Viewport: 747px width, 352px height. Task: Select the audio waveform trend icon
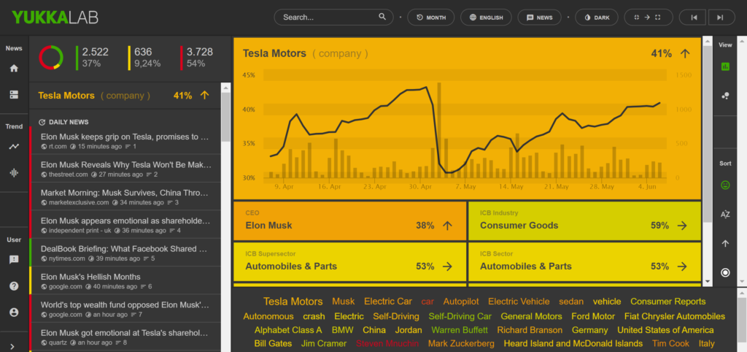click(14, 172)
